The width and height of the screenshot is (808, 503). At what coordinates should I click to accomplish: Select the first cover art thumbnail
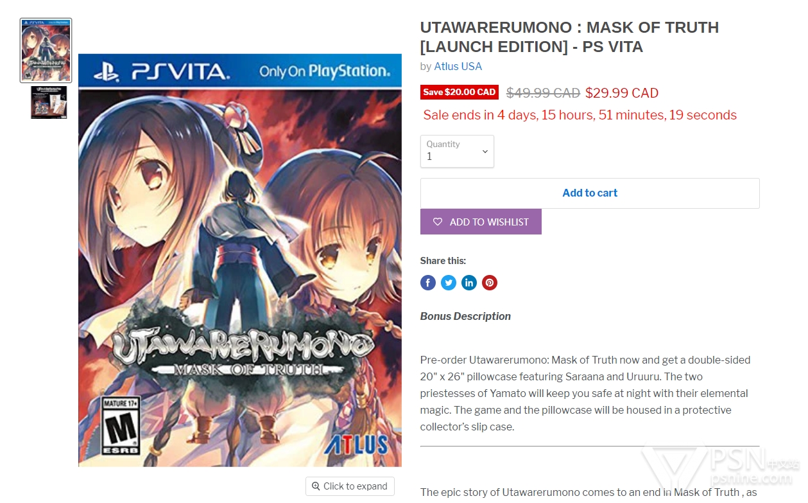click(x=46, y=51)
